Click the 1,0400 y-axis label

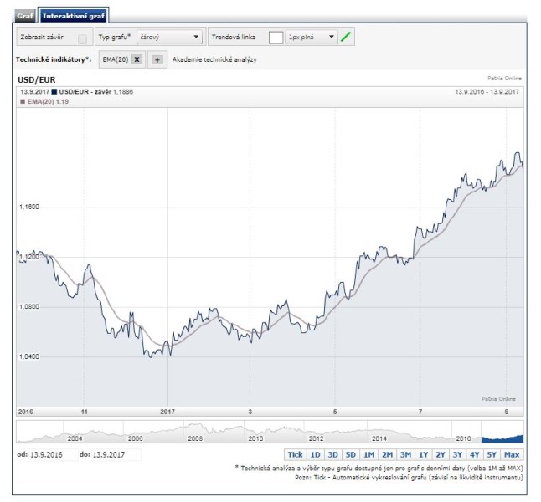[x=29, y=356]
